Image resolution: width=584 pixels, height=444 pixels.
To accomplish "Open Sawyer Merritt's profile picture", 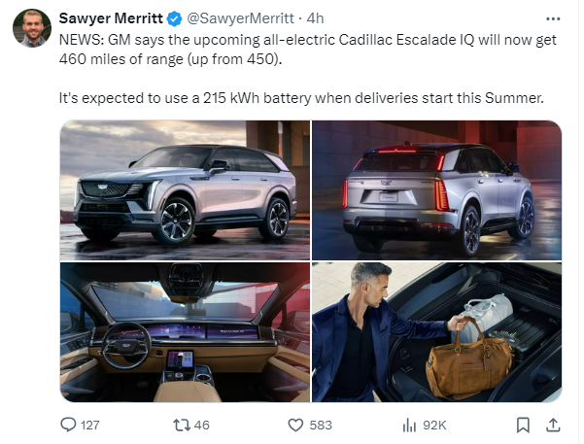I will point(32,28).
